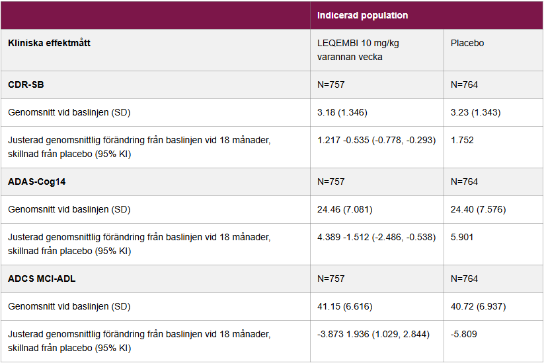Click the placebo baseline value 3.23 (1.343)
The image size is (544, 363).
[475, 113]
